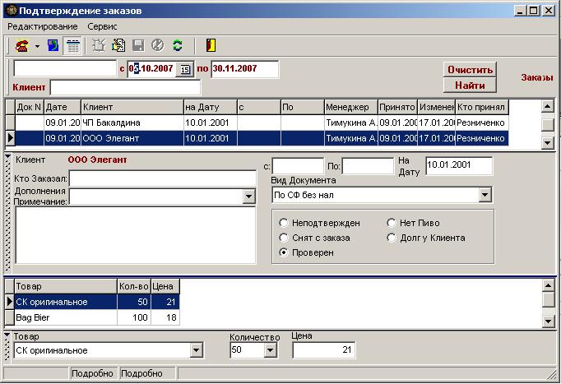Open the Сервис menu

pyautogui.click(x=102, y=27)
